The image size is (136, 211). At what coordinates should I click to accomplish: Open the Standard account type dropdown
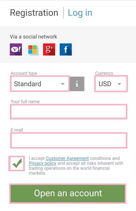40,84
